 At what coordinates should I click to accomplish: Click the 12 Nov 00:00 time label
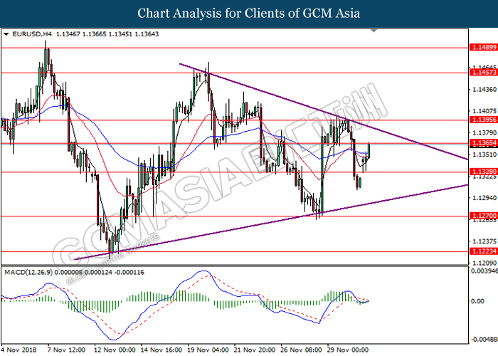115,350
